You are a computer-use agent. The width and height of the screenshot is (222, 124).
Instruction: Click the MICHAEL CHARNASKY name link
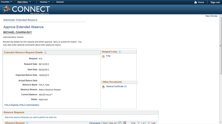tap(18, 32)
